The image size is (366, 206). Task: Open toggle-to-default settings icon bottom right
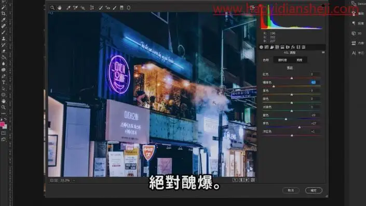pyautogui.click(x=253, y=180)
